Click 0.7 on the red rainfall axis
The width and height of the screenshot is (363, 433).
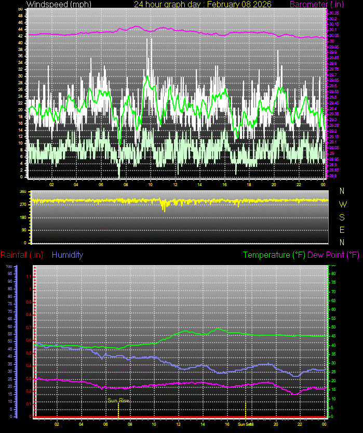(29, 327)
